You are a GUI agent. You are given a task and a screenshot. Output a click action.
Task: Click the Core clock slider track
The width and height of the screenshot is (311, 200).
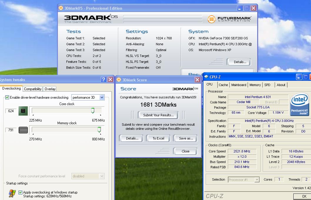[x=67, y=110]
